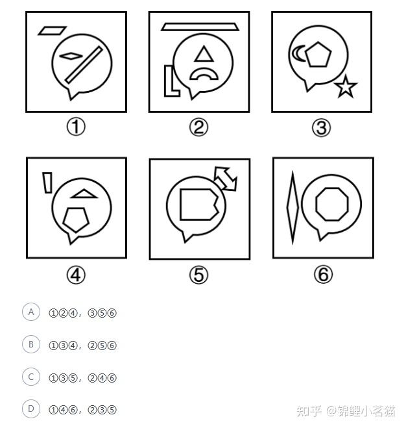Choose option C radio circle

pyautogui.click(x=31, y=377)
